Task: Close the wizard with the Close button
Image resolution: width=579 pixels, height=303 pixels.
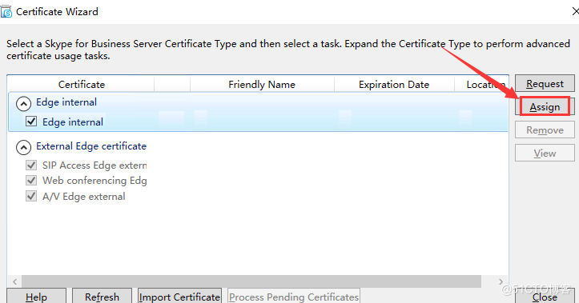Action: click(545, 297)
